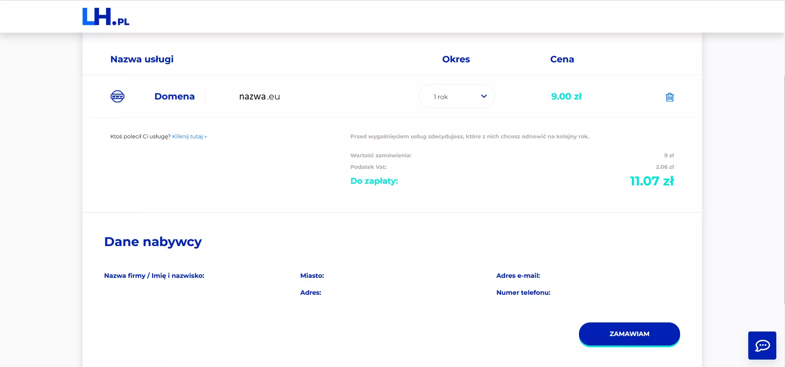
Task: Click the "Podatek Vat:" label
Action: point(368,167)
